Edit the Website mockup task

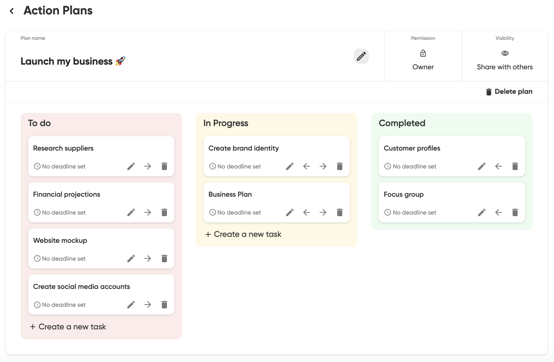131,258
